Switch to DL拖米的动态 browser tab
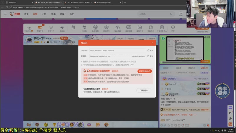Viewport: 236px width, 133px height. pos(78,2)
